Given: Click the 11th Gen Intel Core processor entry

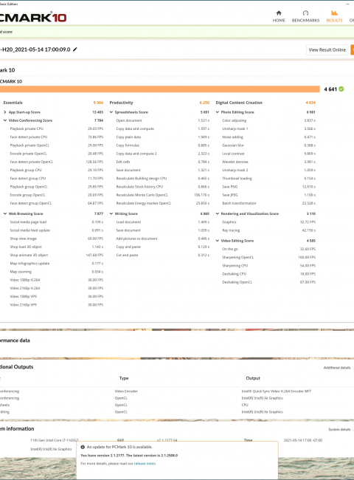Looking at the screenshot, I should pos(55,440).
